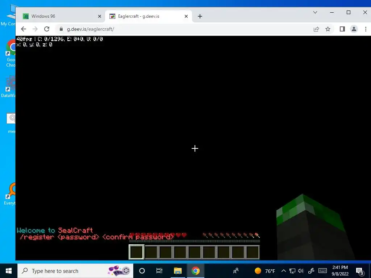Click the taskbar search box

[75, 271]
